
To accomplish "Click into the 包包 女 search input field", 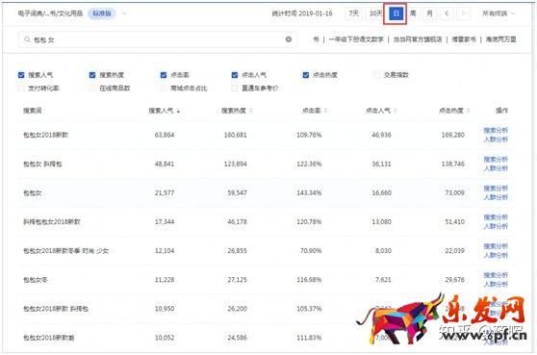I will tap(158, 39).
